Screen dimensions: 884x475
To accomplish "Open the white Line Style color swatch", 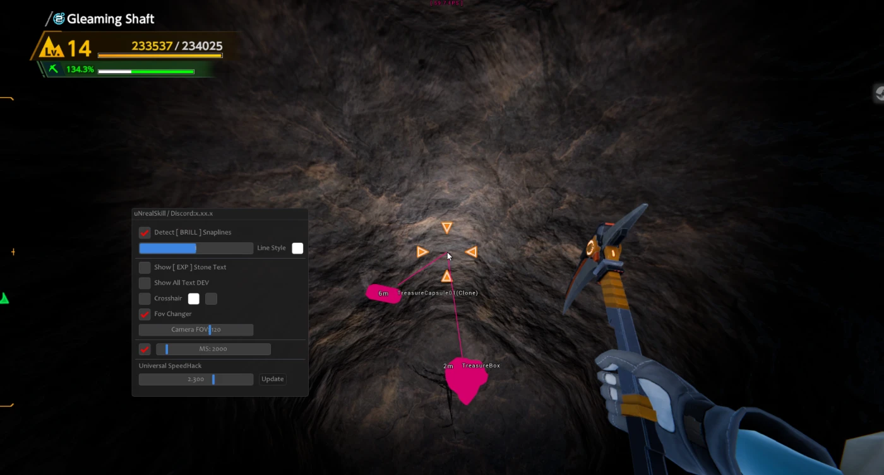I will pyautogui.click(x=297, y=248).
